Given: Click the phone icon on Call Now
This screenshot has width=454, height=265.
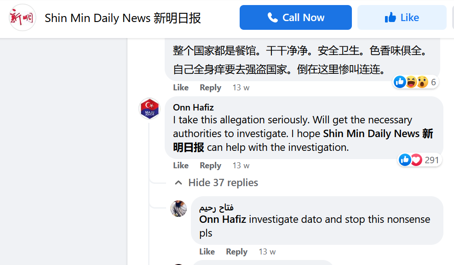Looking at the screenshot, I should 273,18.
